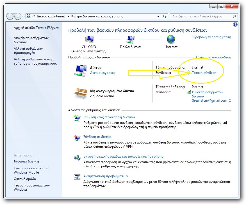Open Επιλογή οικιακής ομάδας και επιλογές κοινής χρήσης
Image resolution: width=246 pixels, height=205 pixels.
123,156
